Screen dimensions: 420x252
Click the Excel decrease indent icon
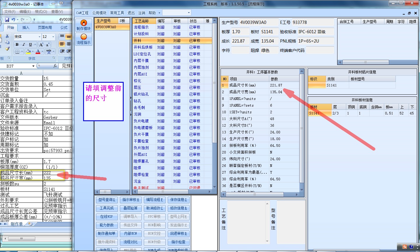tap(62, 51)
